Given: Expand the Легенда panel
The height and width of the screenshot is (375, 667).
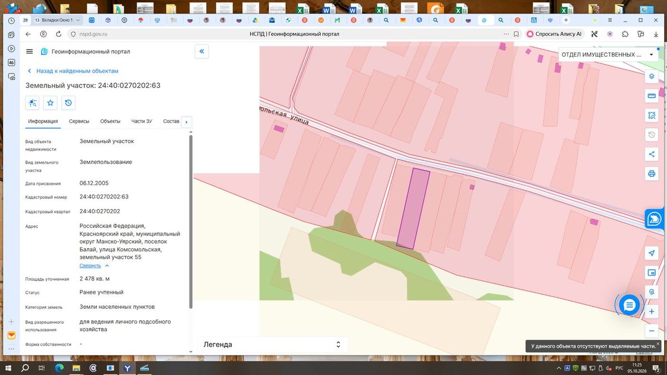Looking at the screenshot, I should coord(272,344).
